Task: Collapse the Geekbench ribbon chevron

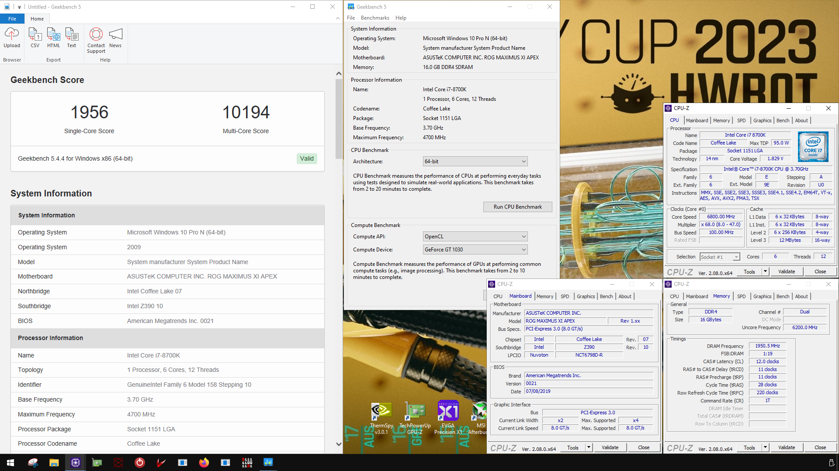Action: tap(338, 18)
